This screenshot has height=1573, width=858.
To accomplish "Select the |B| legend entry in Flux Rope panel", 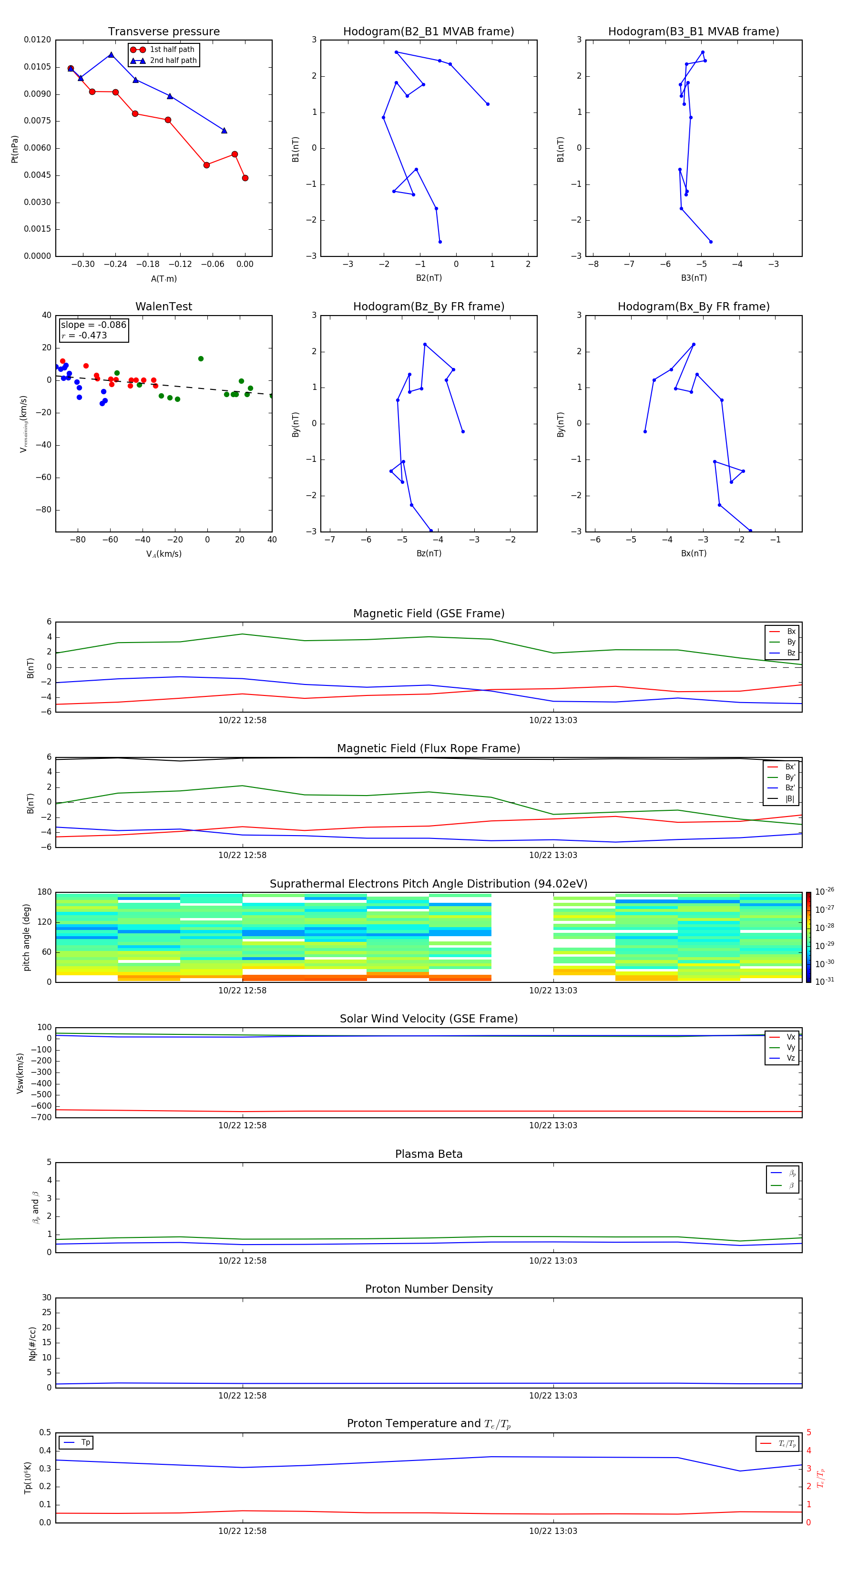I will pos(782,799).
